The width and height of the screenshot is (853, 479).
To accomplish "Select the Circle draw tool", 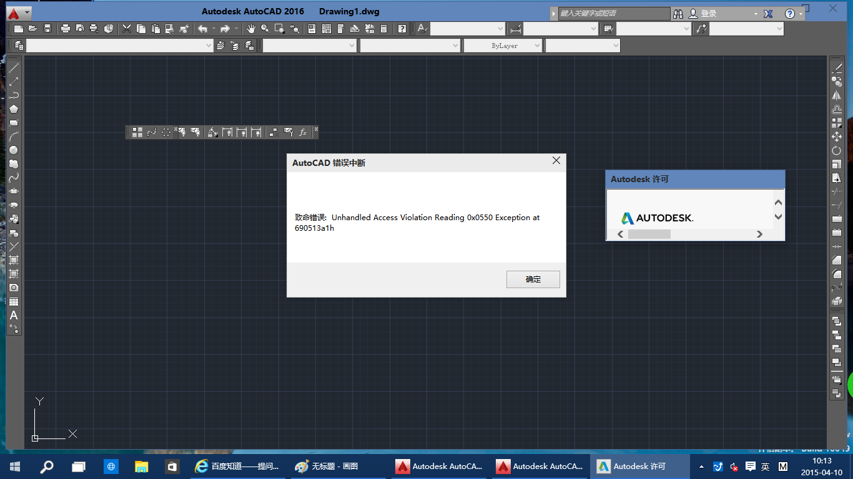I will 14,150.
